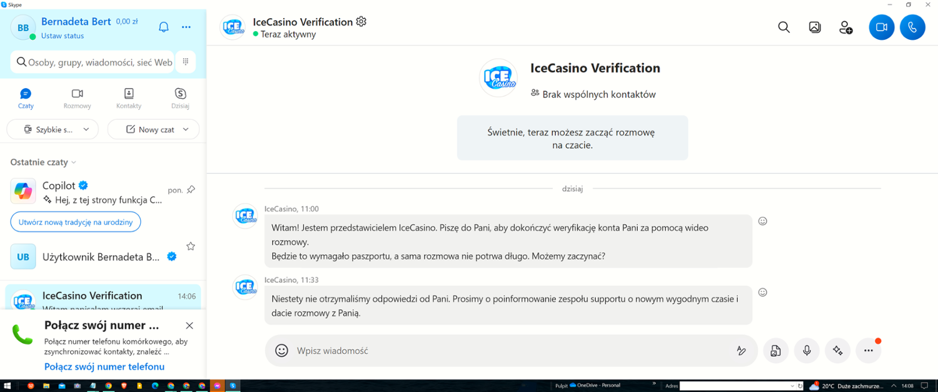
Task: Switch to the Rozmowy tab
Action: point(77,98)
